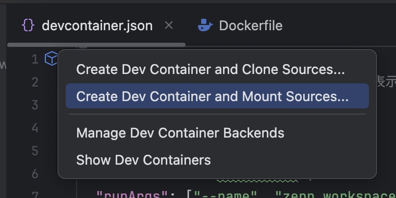Choose Create Dev Container and Mount Sources

coord(217,96)
